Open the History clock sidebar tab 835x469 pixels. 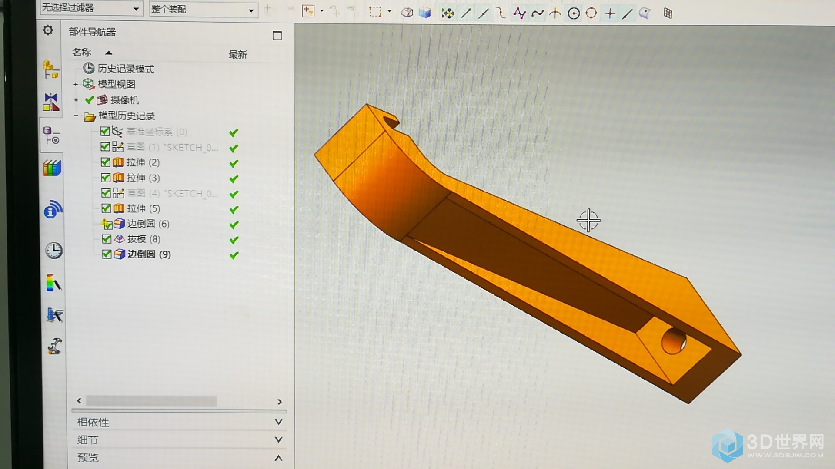pos(53,251)
